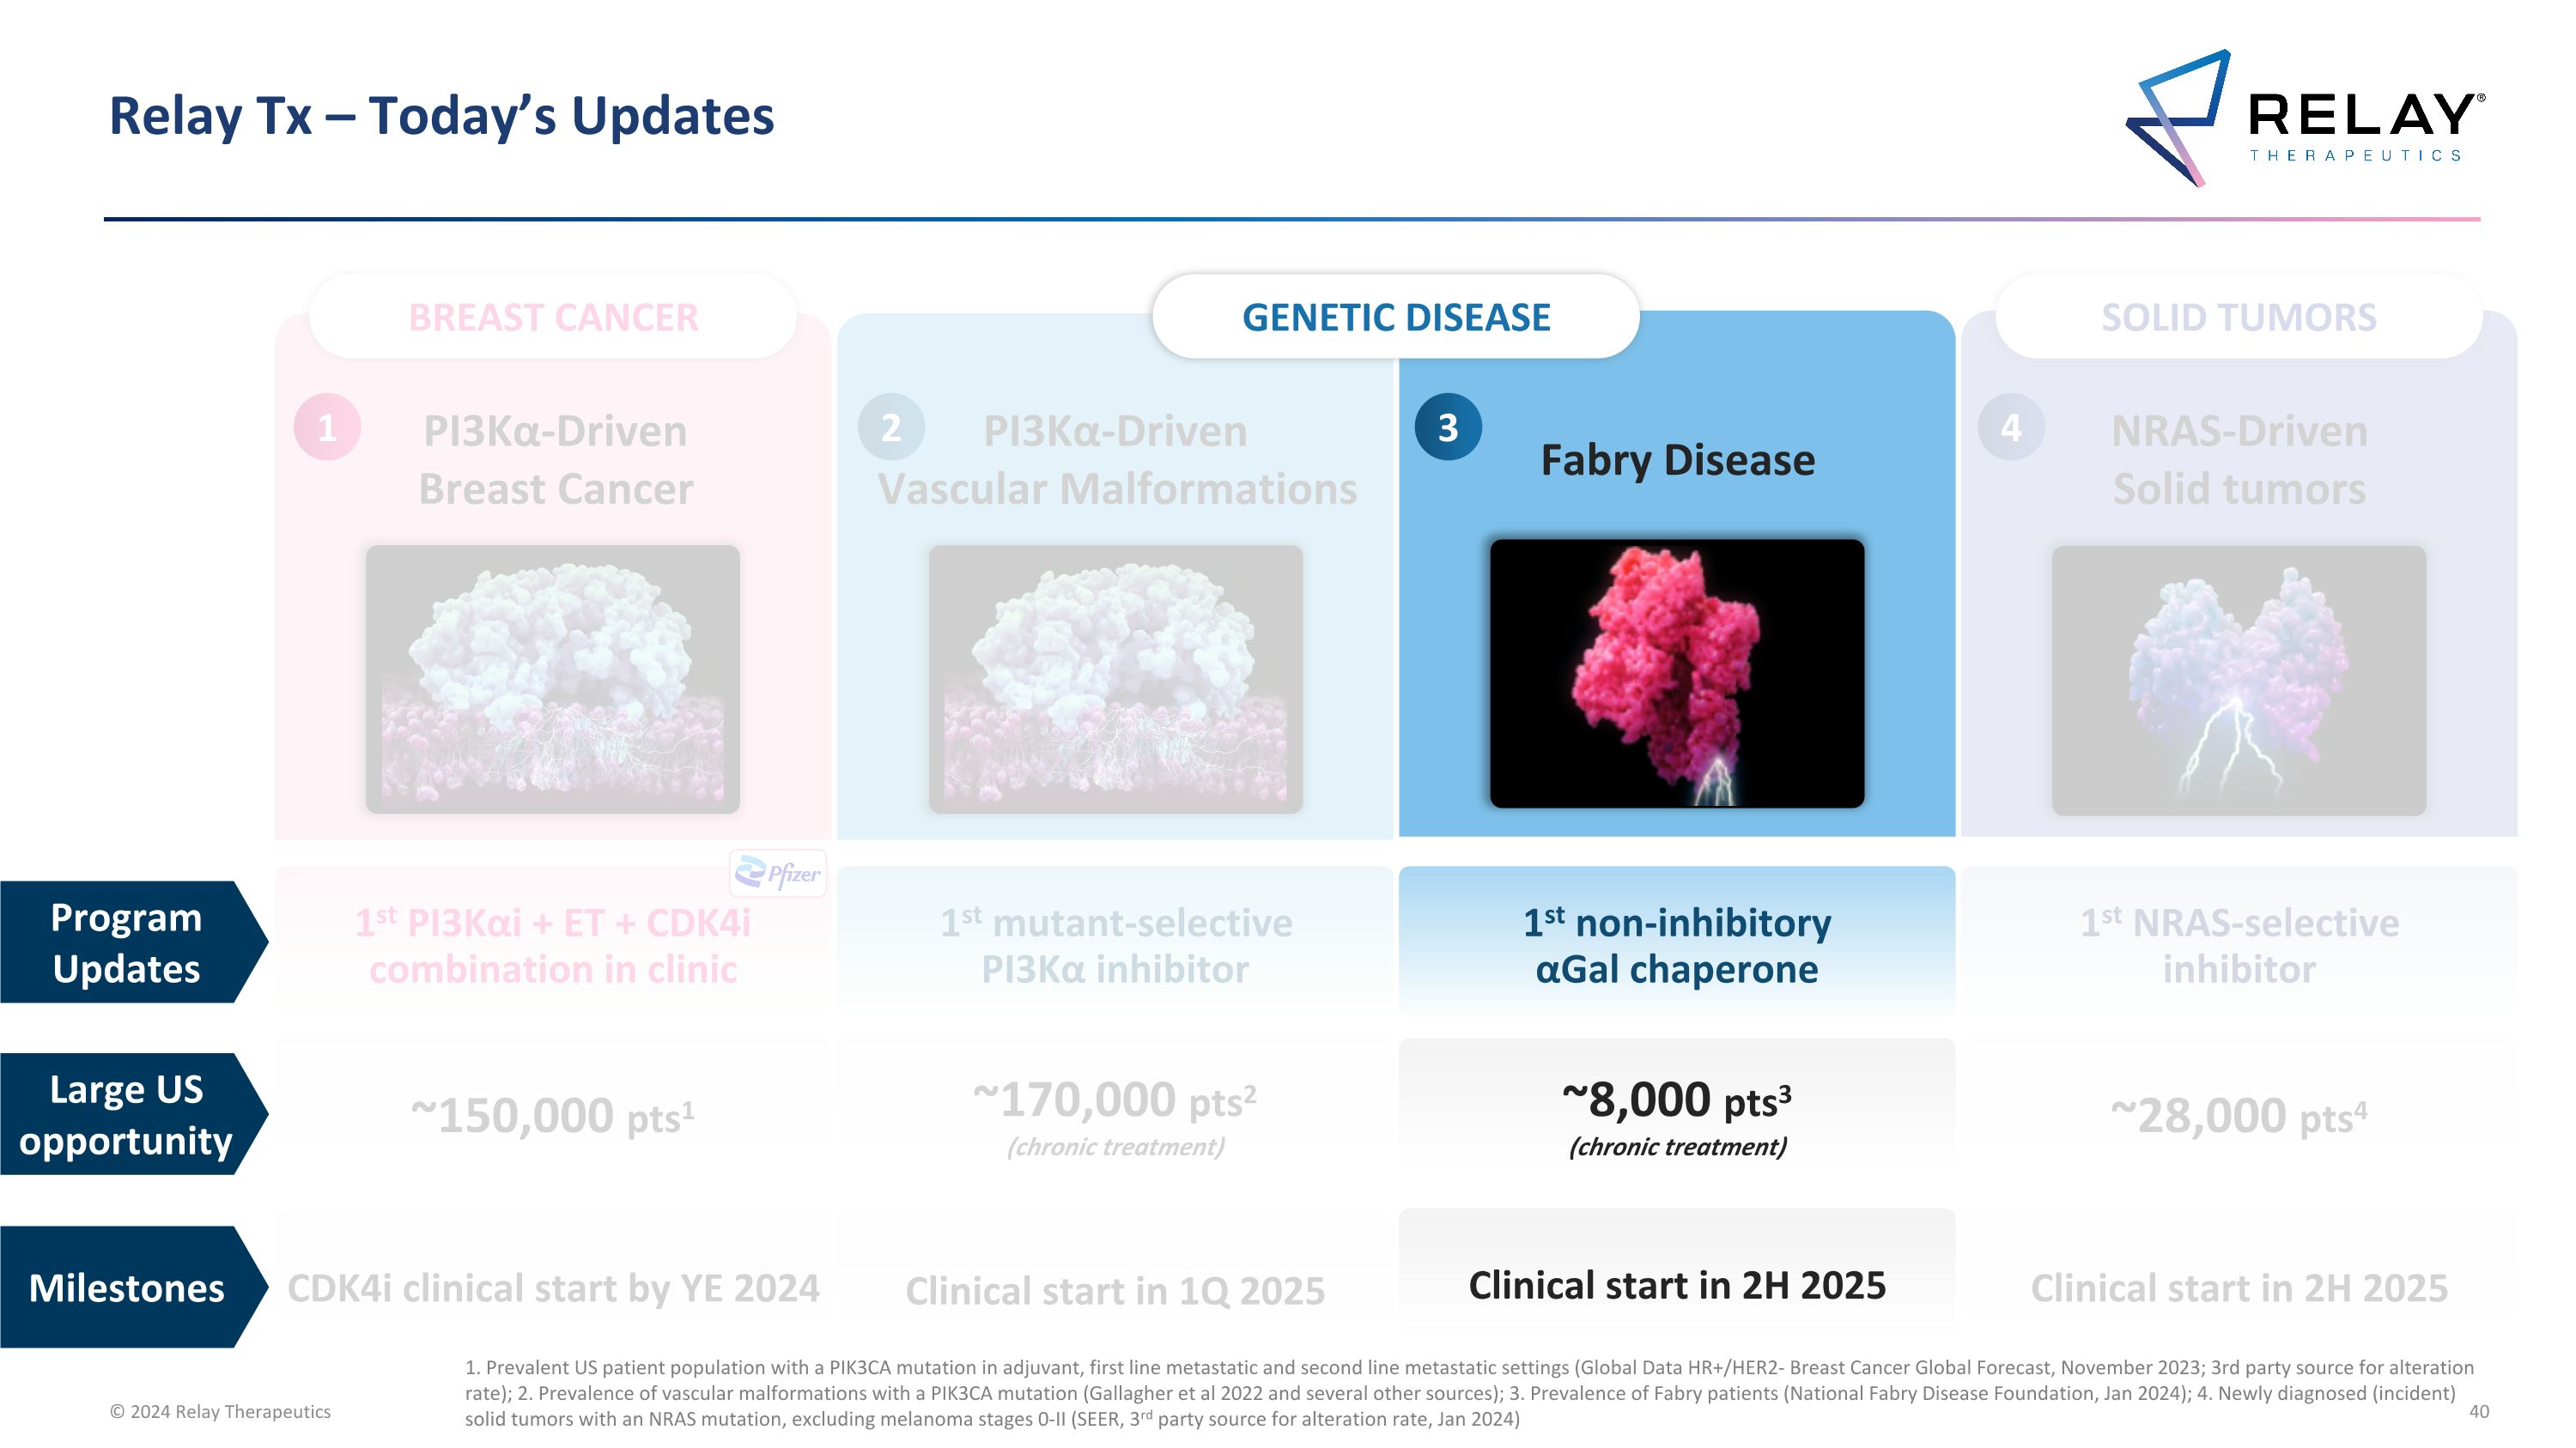The width and height of the screenshot is (2576, 1448).
Task: Open the Fabry Disease protein image
Action: (x=1676, y=674)
